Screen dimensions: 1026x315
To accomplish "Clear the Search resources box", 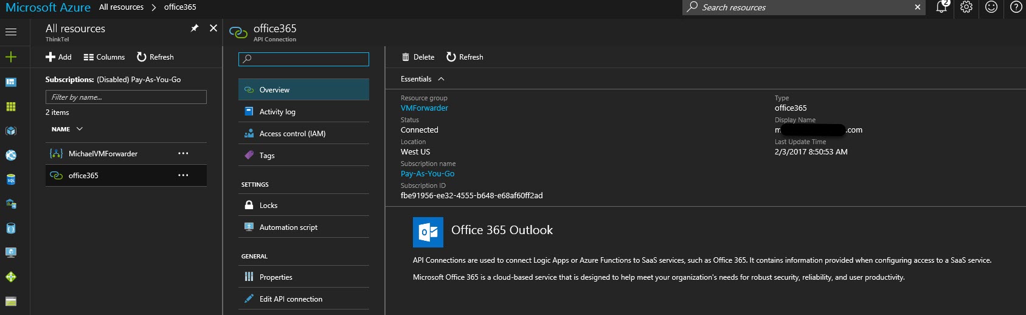I will 917,7.
